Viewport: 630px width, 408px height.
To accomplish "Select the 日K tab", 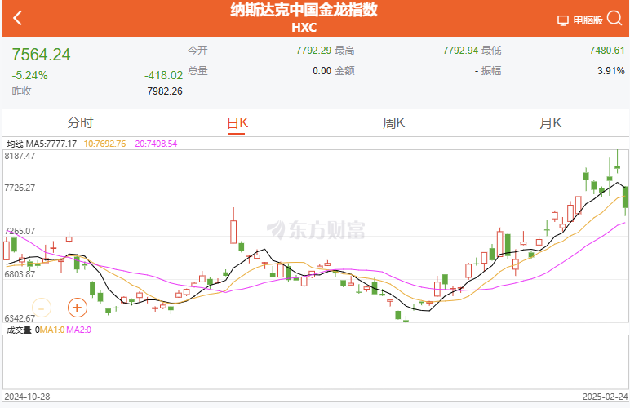I will click(x=237, y=123).
